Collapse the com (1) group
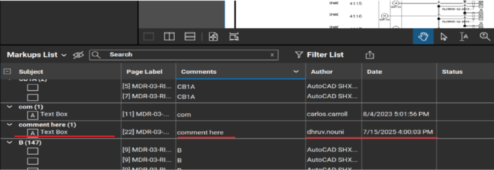 point(9,107)
